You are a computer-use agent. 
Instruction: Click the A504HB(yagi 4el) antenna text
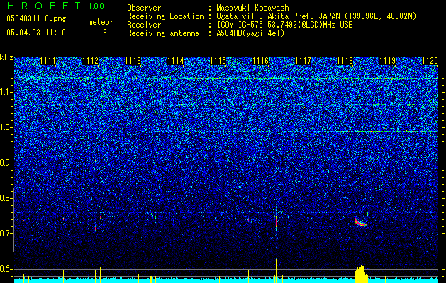(250, 33)
